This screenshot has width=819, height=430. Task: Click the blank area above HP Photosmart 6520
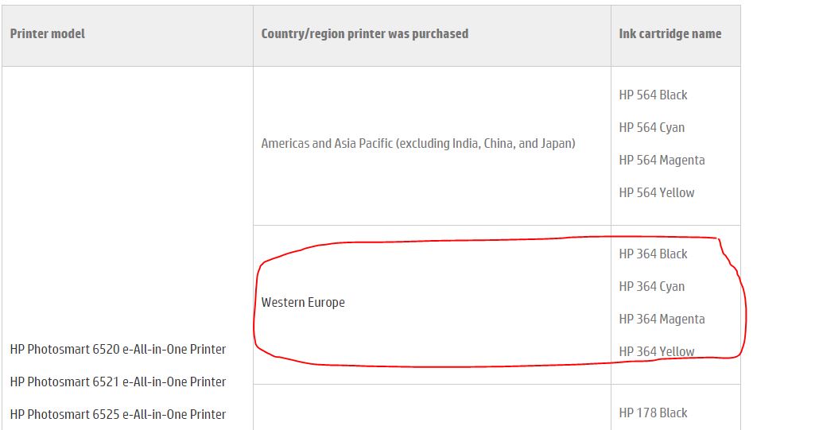(x=127, y=199)
